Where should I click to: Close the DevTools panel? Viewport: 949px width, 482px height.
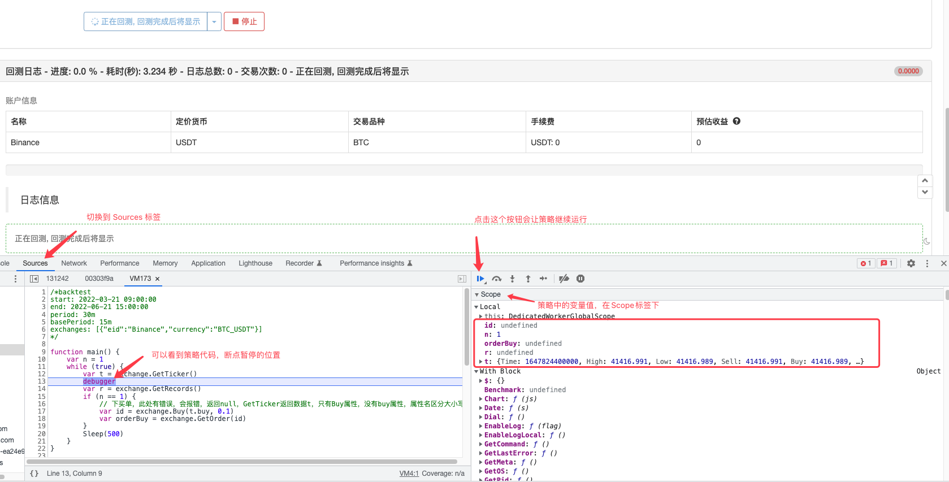tap(943, 263)
